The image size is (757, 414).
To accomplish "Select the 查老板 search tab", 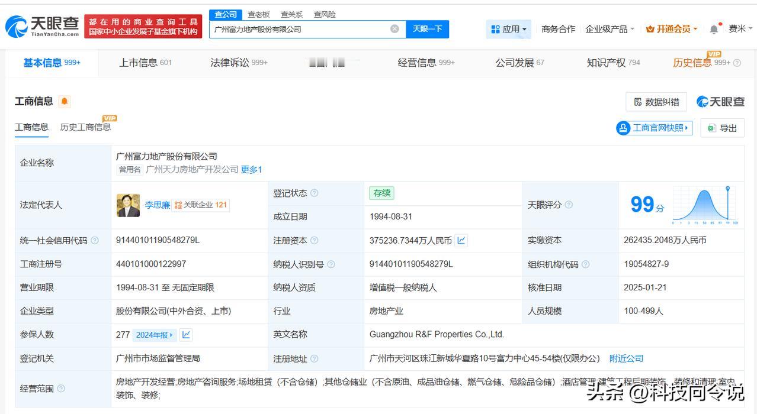I will [x=259, y=14].
